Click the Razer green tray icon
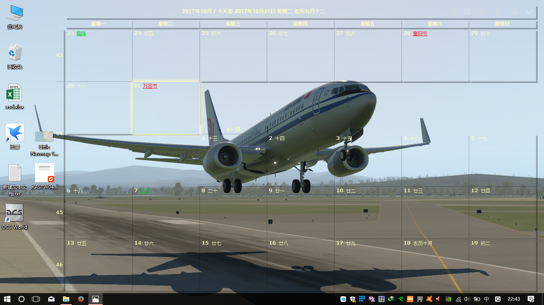The image size is (544, 305). 400,299
